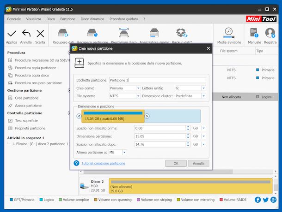This screenshot has width=282, height=212.
Task: Open the Crea come dropdown
Action: [x=138, y=88]
